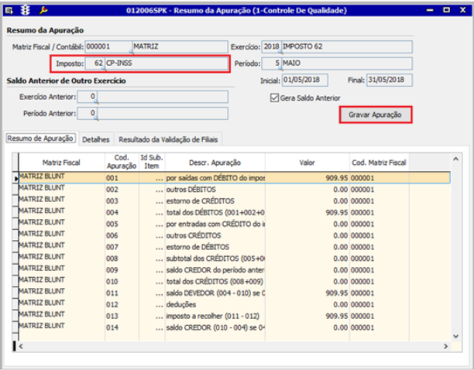Open the ellipsis in row 004
Screen dimensions: 474x370
tap(160, 213)
